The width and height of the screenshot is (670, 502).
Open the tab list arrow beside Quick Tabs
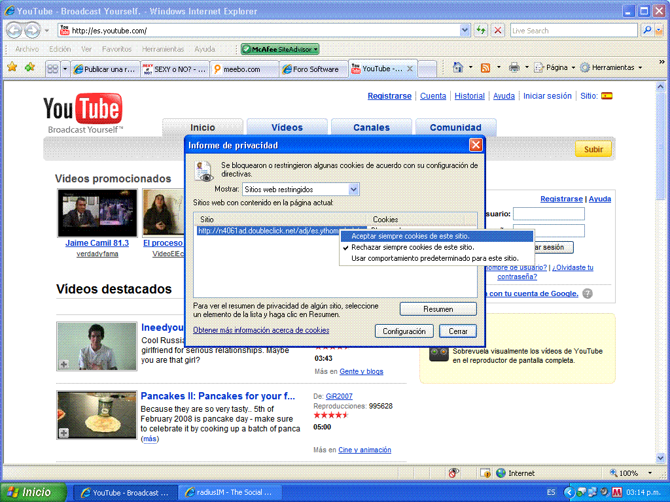point(65,69)
